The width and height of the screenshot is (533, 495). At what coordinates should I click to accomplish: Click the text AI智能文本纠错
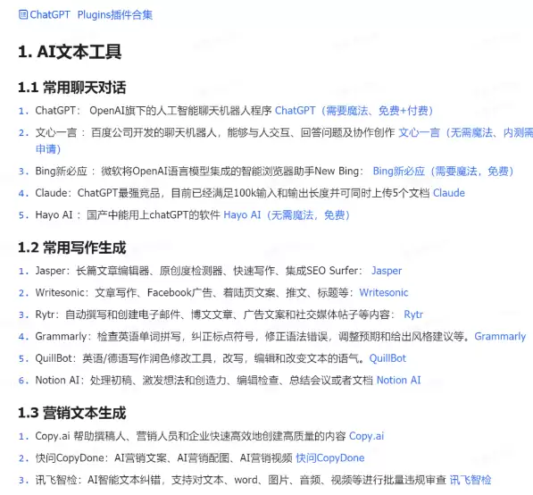point(124,480)
